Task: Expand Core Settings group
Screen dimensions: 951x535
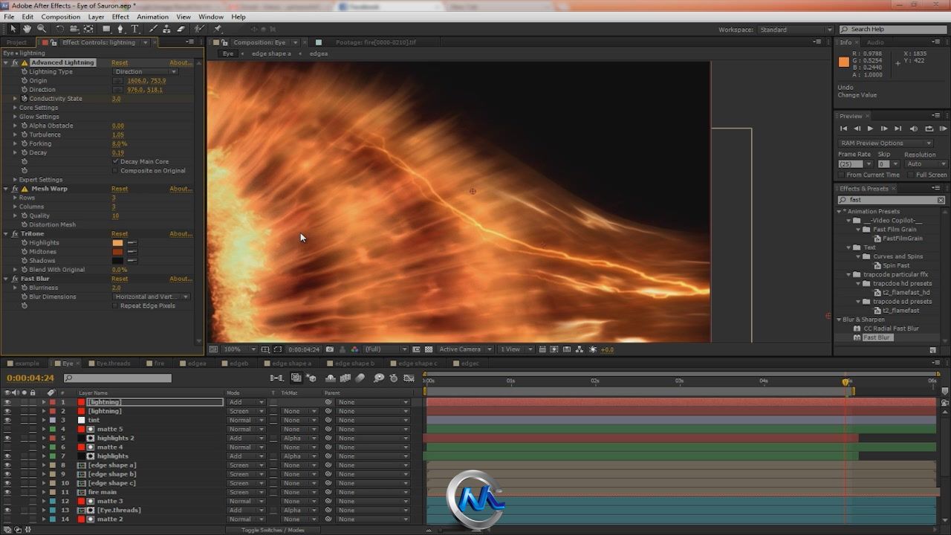Action: pyautogui.click(x=15, y=107)
